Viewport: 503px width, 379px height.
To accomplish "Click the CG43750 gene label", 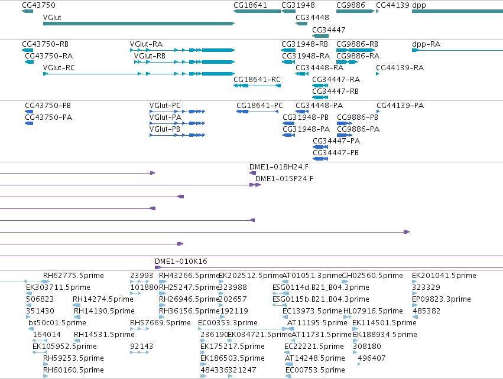I will (39, 5).
